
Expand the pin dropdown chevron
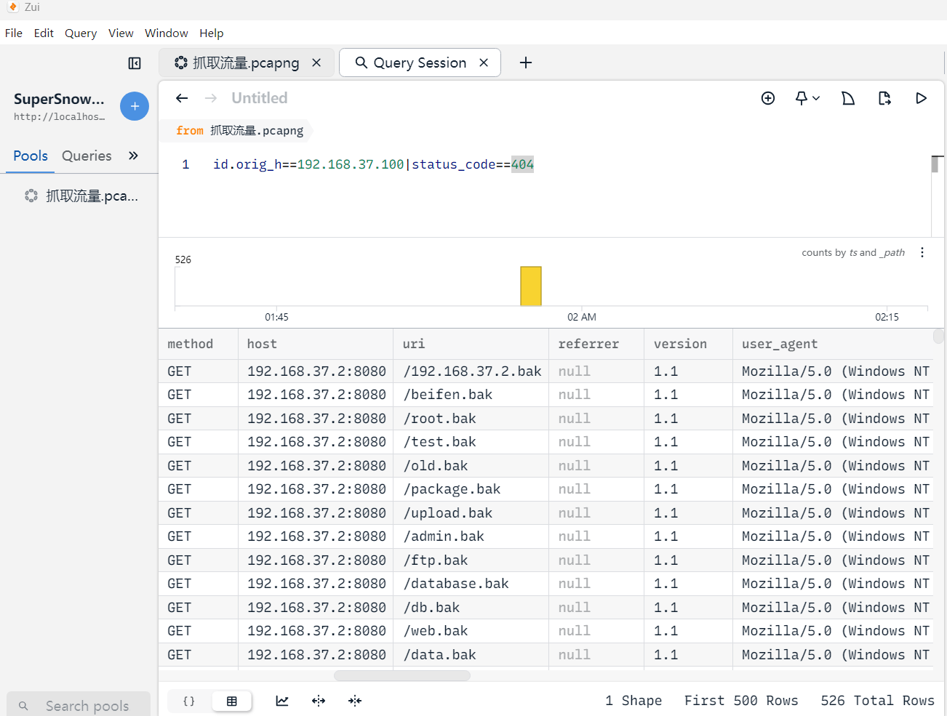816,98
